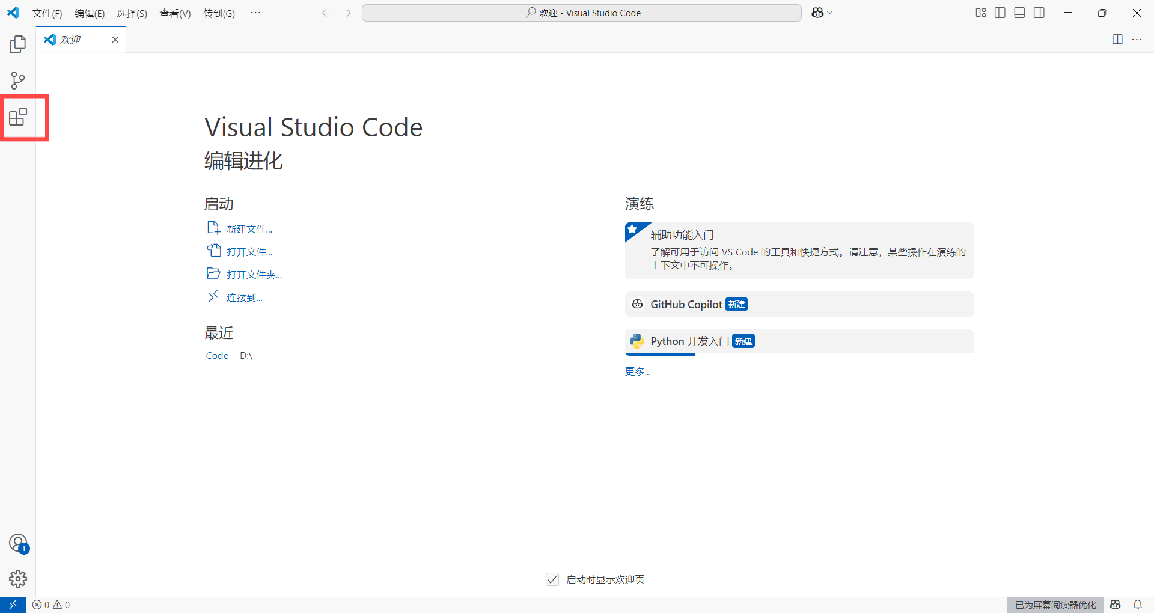Open the Source Control view
This screenshot has width=1154, height=613.
[17, 80]
